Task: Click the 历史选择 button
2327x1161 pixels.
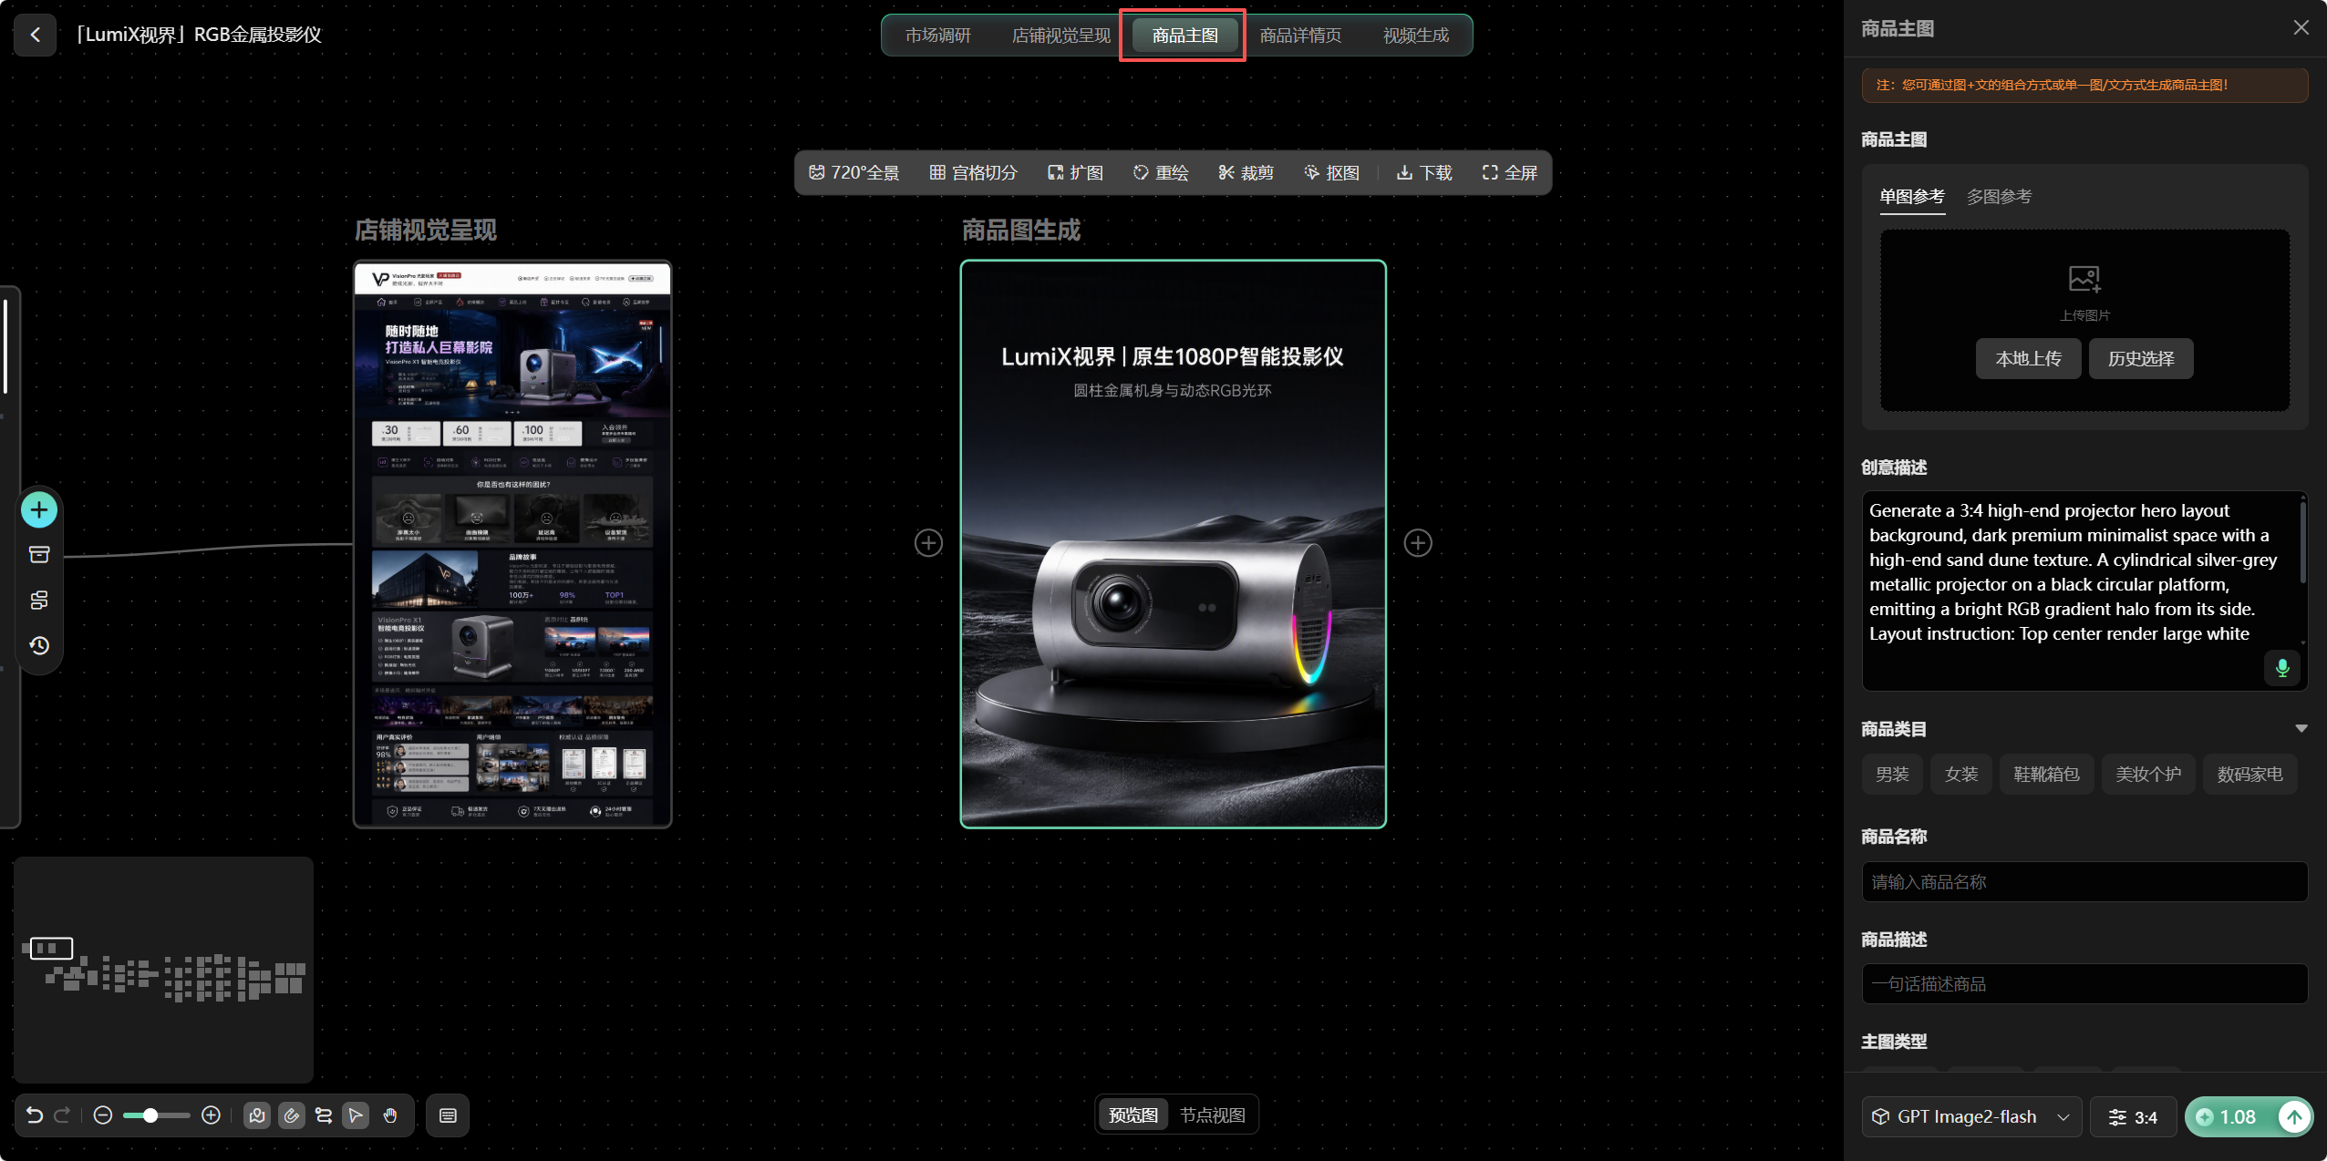Action: pyautogui.click(x=2141, y=358)
